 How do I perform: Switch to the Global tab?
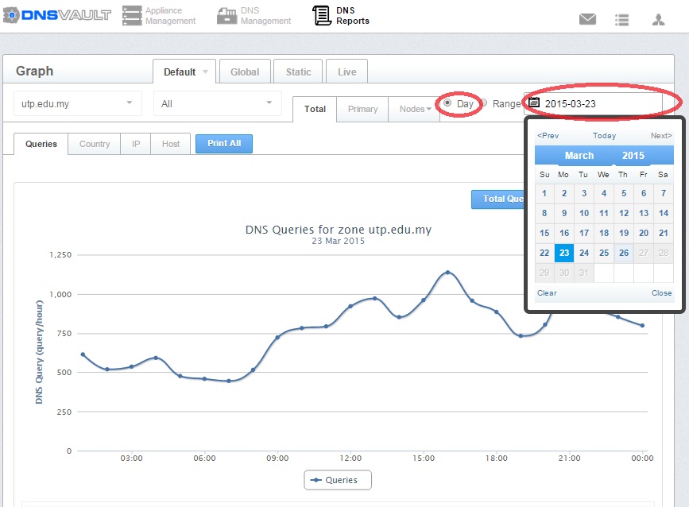coord(245,72)
